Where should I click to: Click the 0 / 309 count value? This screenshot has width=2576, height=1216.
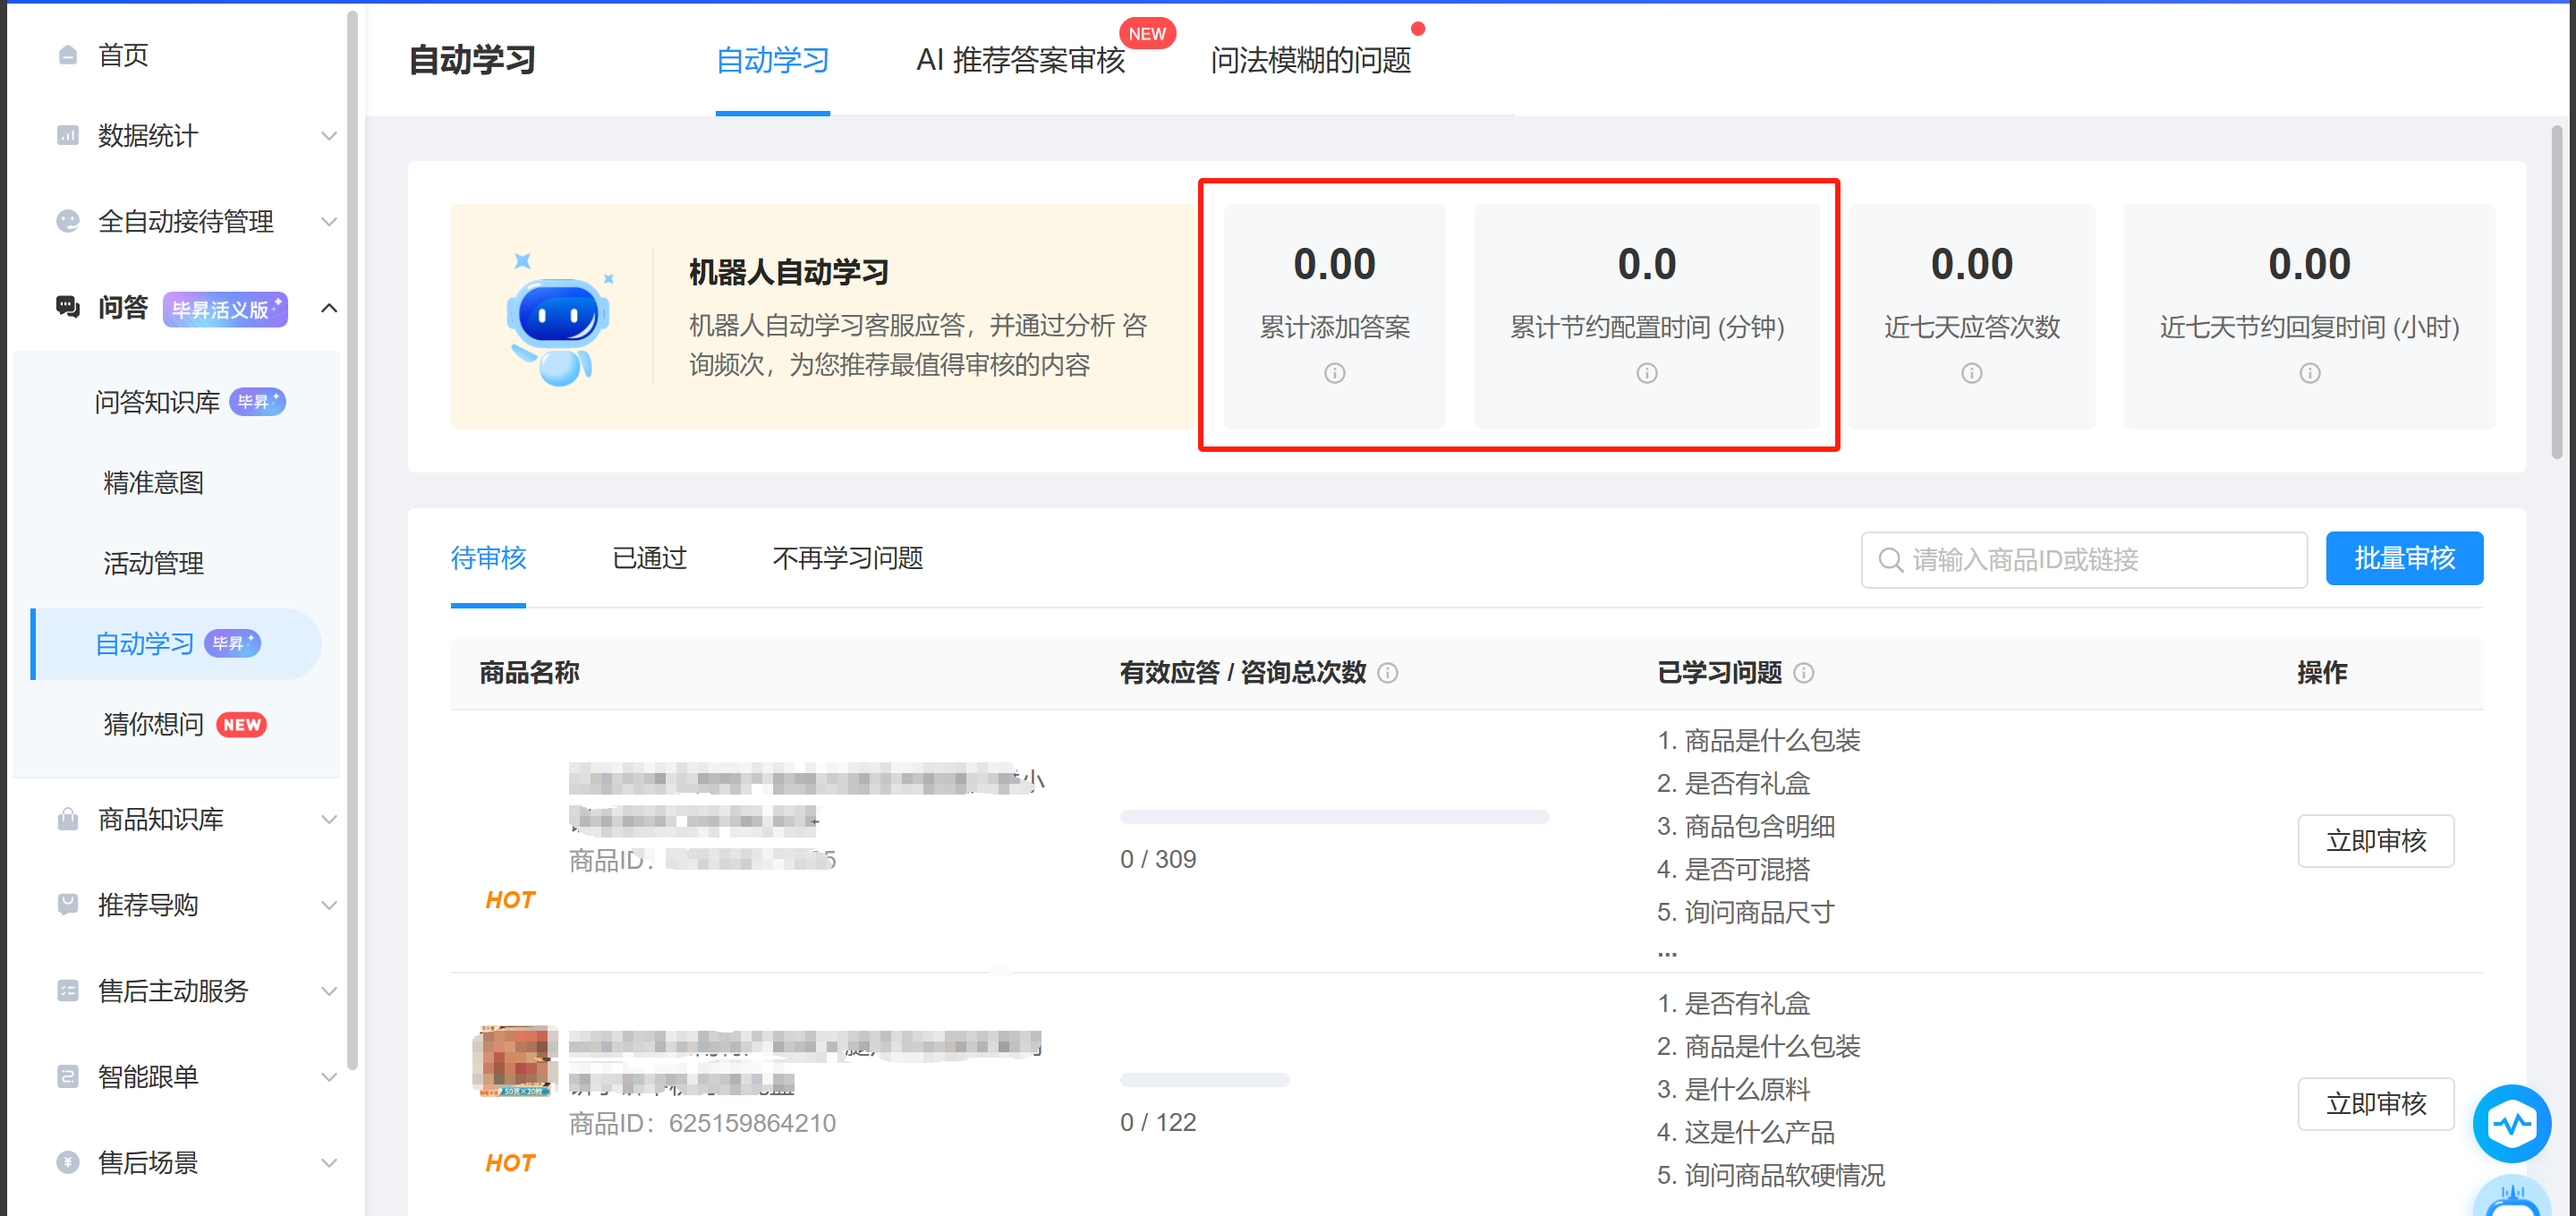pyautogui.click(x=1158, y=859)
